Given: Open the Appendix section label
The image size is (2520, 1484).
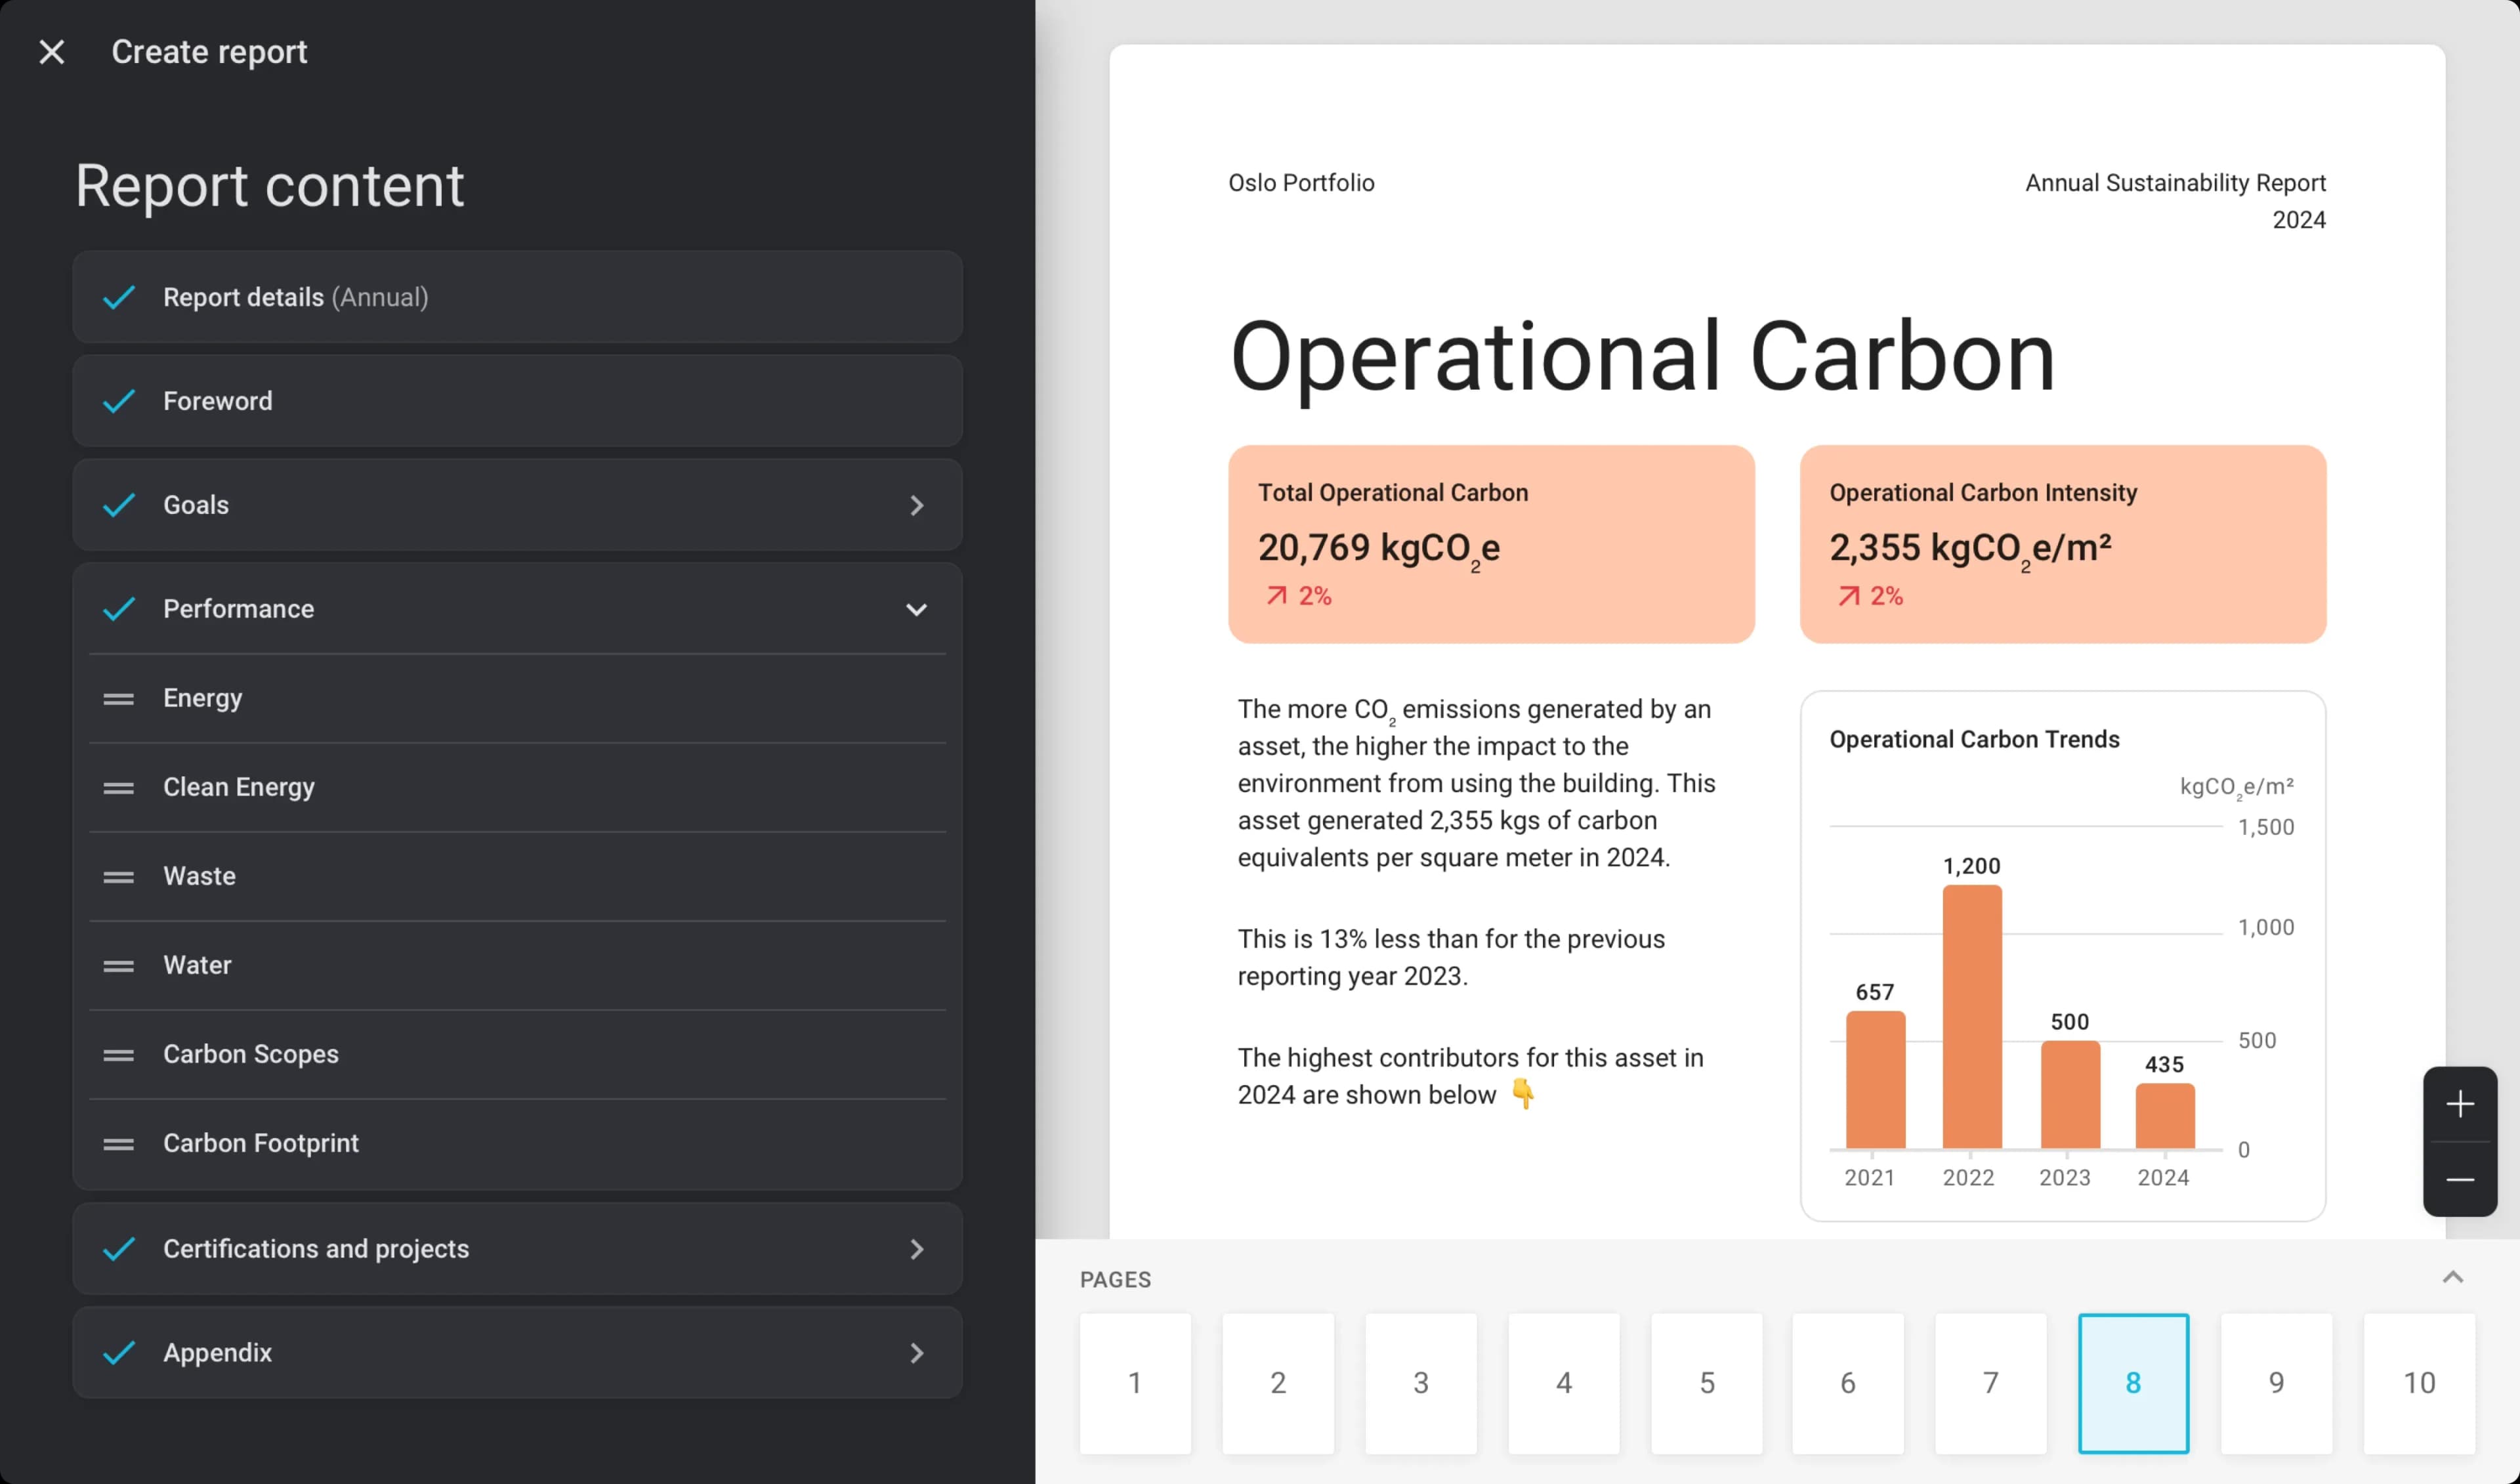Looking at the screenshot, I should coord(218,1354).
